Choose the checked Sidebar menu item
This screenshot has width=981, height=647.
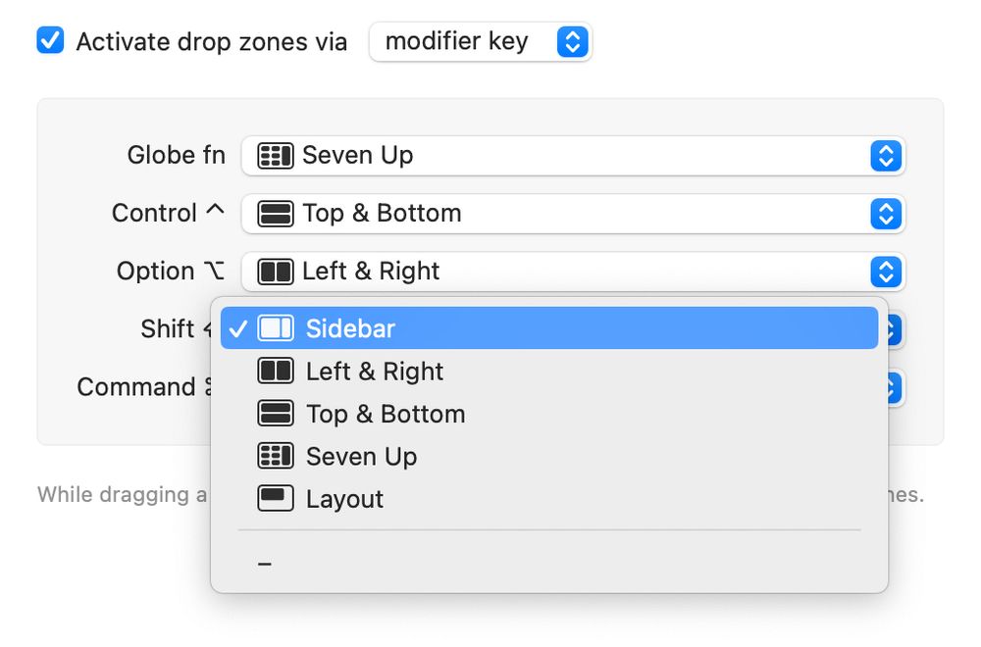(549, 328)
